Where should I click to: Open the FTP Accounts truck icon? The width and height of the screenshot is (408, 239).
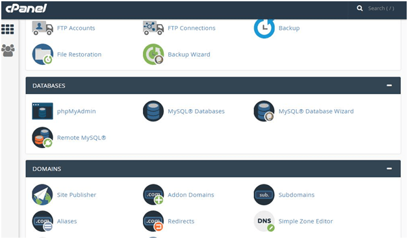click(42, 28)
